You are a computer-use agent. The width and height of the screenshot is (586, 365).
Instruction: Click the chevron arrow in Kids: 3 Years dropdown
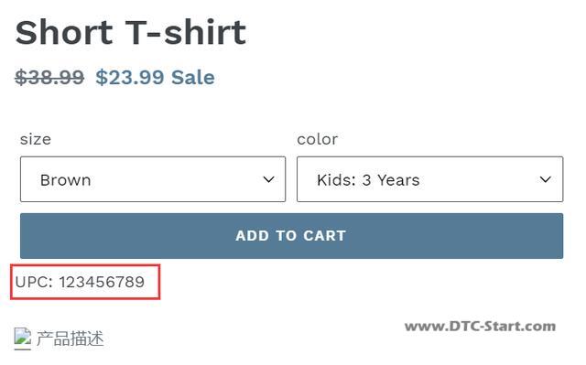[546, 180]
